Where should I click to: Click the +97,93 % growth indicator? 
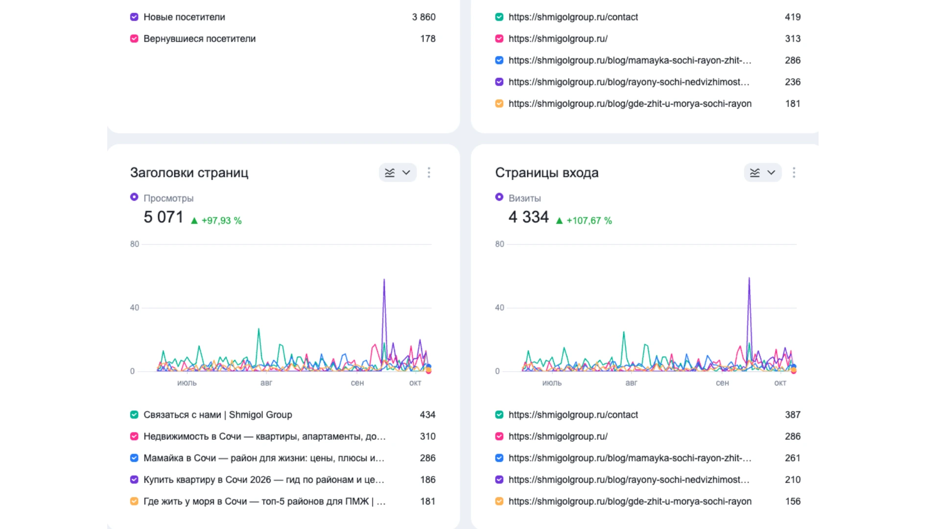[x=216, y=221]
